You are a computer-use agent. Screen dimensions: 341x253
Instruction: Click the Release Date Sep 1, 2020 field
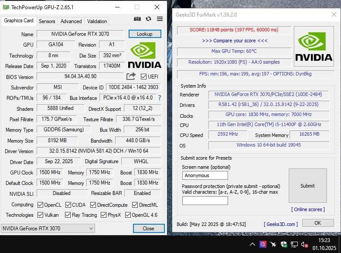pos(54,66)
